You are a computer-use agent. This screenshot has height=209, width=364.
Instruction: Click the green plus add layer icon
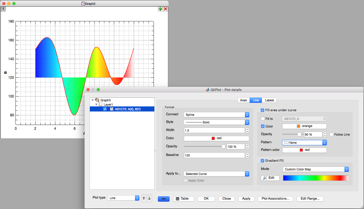coord(160,9)
